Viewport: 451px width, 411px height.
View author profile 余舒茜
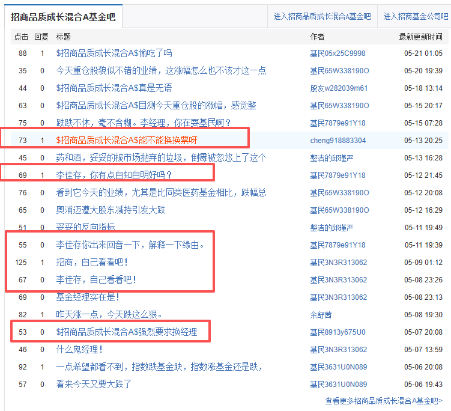[x=321, y=315]
